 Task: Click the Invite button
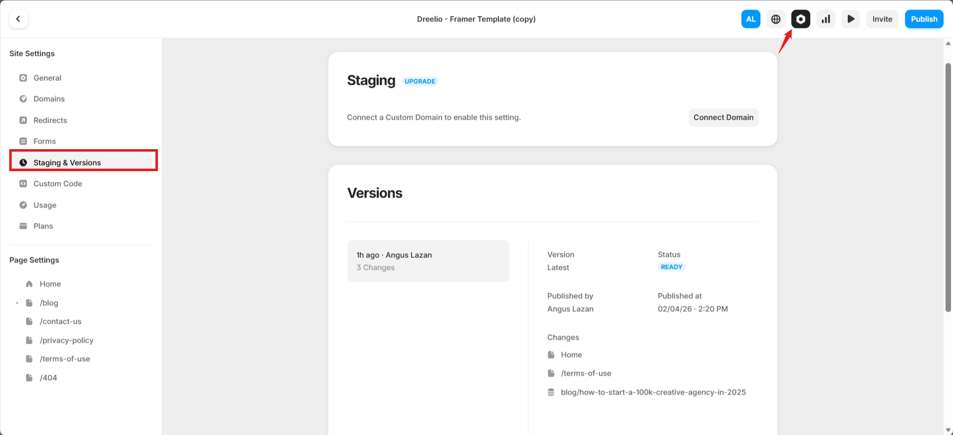point(882,19)
